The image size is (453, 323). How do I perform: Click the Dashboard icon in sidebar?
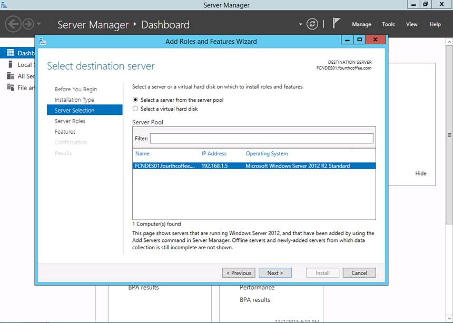pos(11,53)
